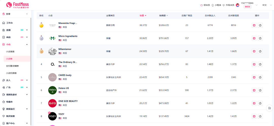Image resolution: width=274 pixels, height=126 pixels.
Task: Expand the 直播 menu chevron
Action: [27, 30]
